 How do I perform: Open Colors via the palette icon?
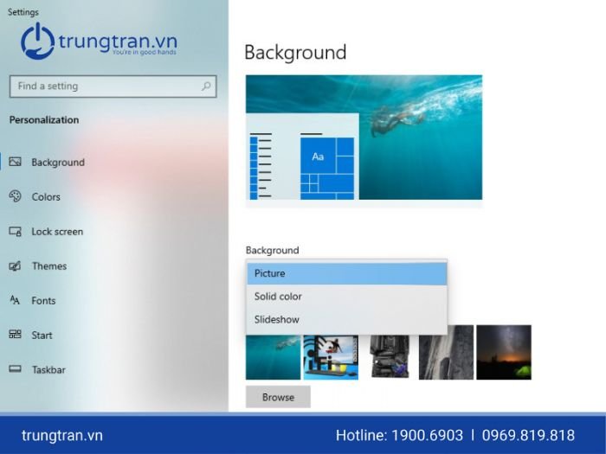[15, 196]
